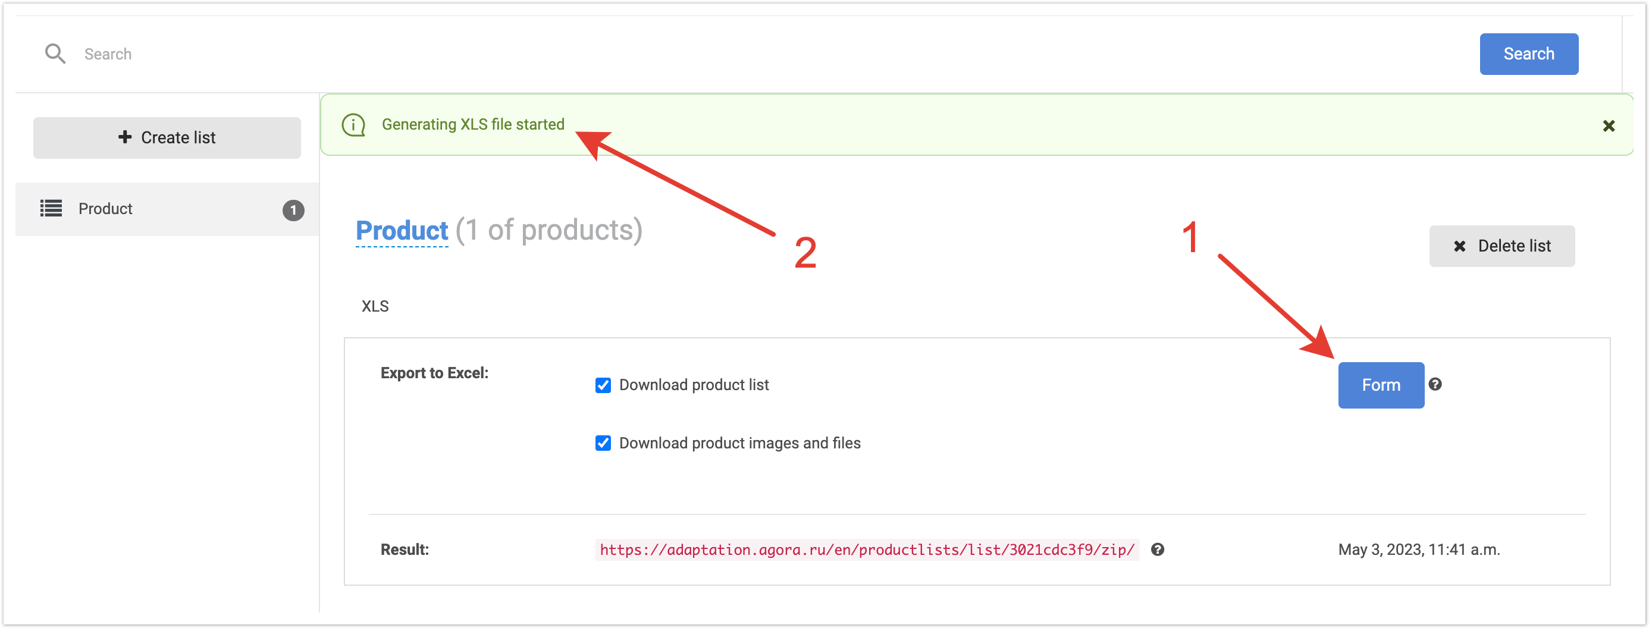Screen dimensions: 1649x628
Task: Click the Product list title link
Action: click(x=402, y=231)
